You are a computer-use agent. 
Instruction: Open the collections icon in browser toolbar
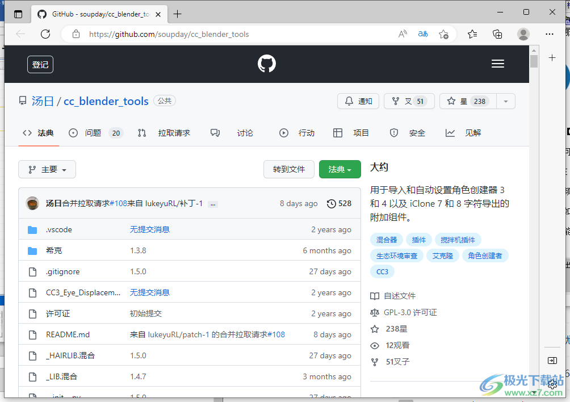(x=497, y=34)
